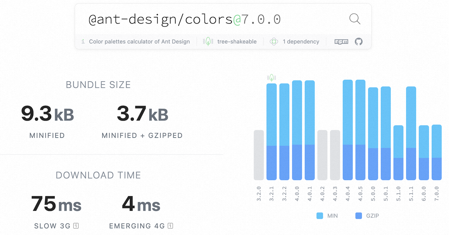This screenshot has width=449, height=235.
Task: Click the 3.2.0 axis label under chart
Action: [259, 194]
